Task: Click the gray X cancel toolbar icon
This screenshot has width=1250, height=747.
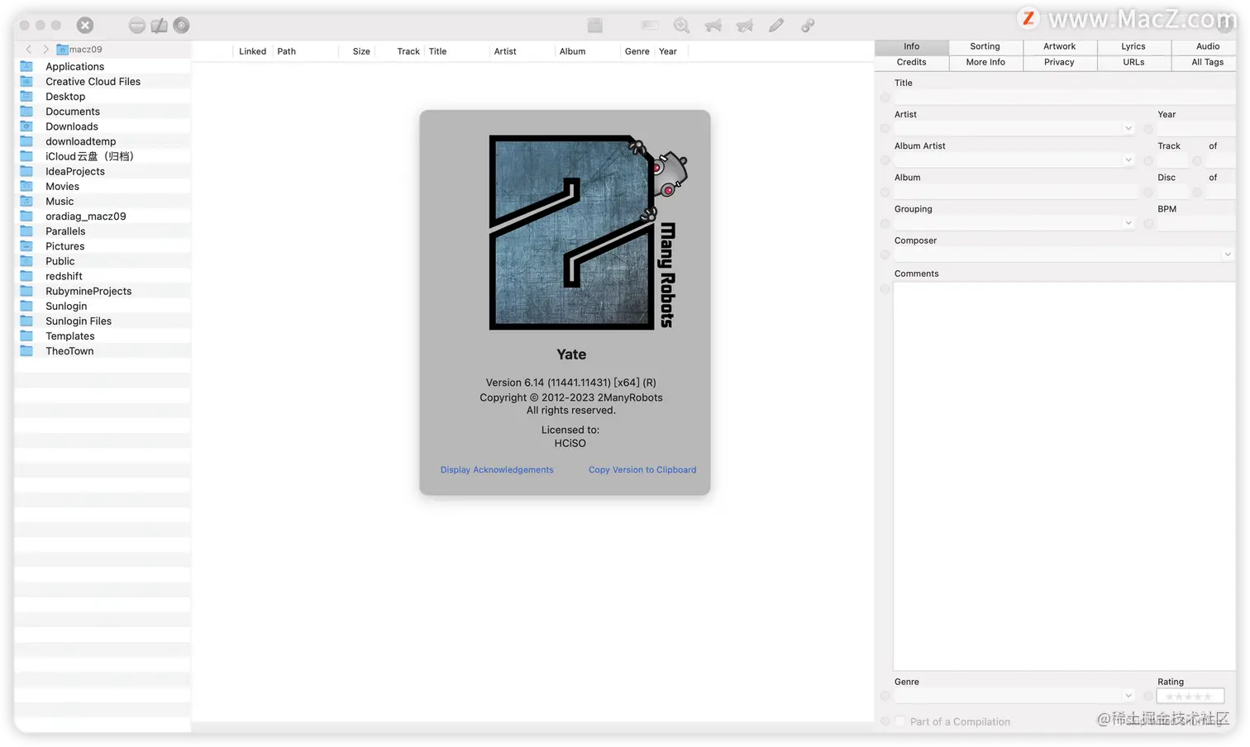Action: point(85,26)
